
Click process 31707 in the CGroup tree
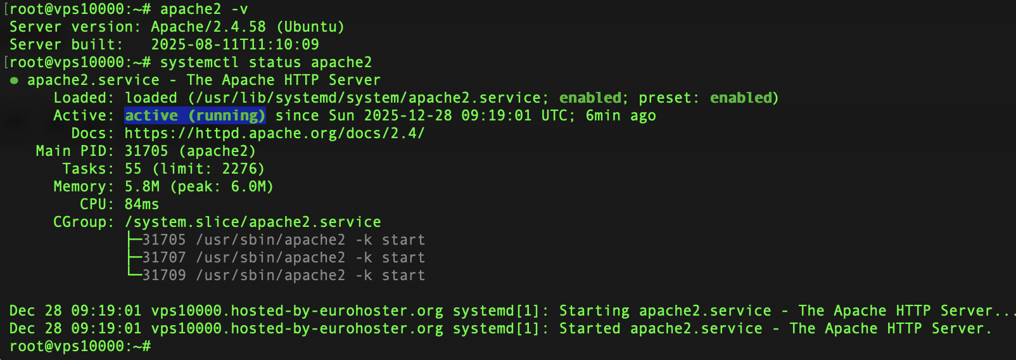[164, 258]
